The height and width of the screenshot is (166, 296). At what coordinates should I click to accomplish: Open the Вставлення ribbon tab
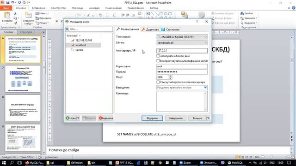[39, 8]
